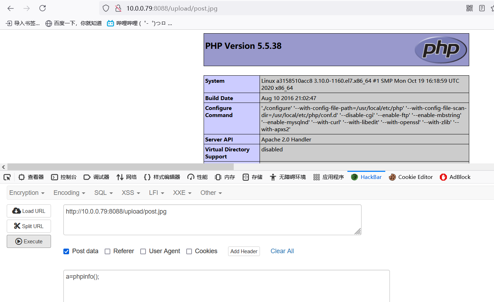Switch to the 控制台 console tab
Viewport: 494px width, 302px height.
pyautogui.click(x=64, y=177)
